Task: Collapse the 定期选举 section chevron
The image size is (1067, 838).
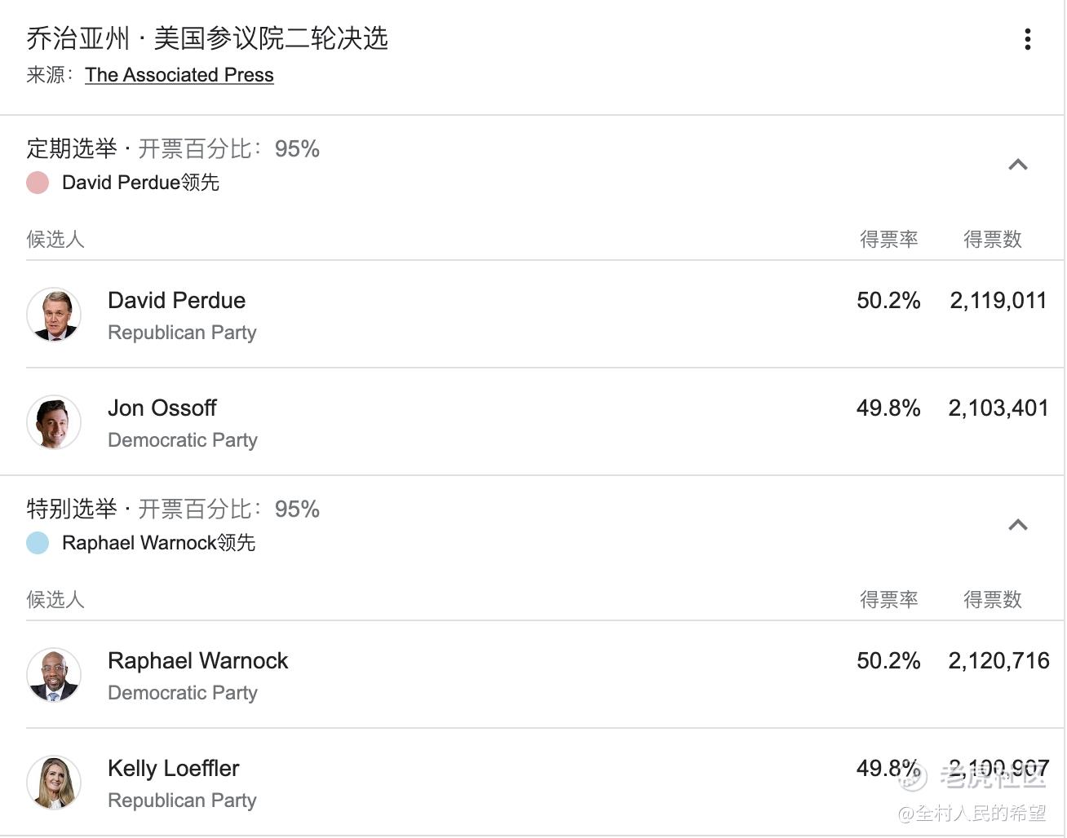Action: 1017,165
